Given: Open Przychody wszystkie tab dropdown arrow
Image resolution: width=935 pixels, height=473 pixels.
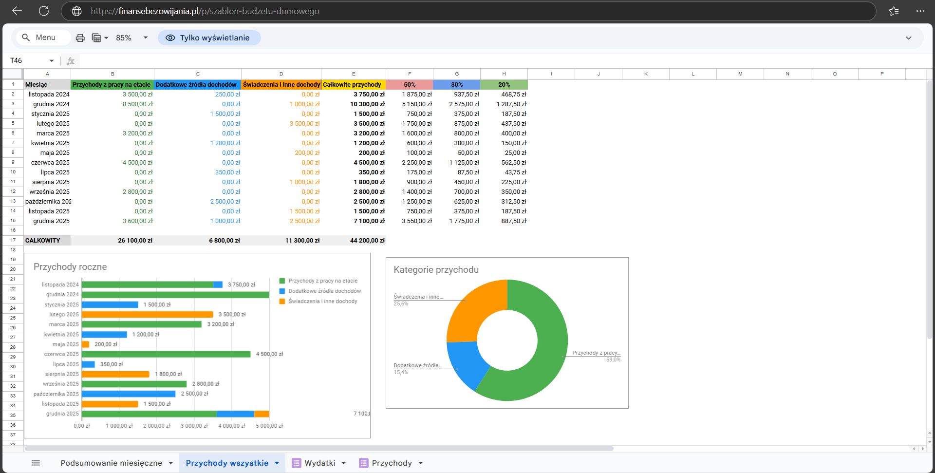Looking at the screenshot, I should click(x=277, y=463).
